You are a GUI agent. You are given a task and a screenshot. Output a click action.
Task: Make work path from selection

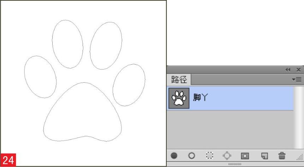[x=227, y=156]
